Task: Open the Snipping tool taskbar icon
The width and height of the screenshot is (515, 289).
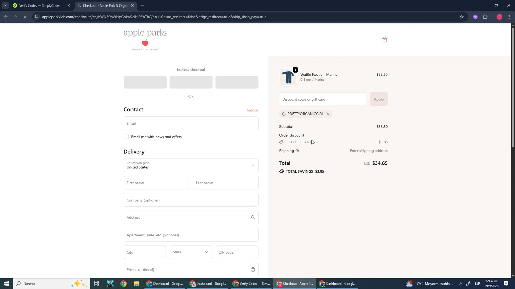Action: (110, 284)
